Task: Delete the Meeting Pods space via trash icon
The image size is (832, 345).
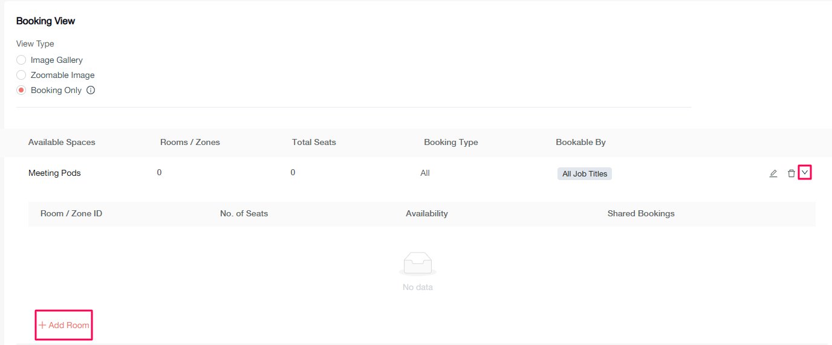Action: click(791, 173)
